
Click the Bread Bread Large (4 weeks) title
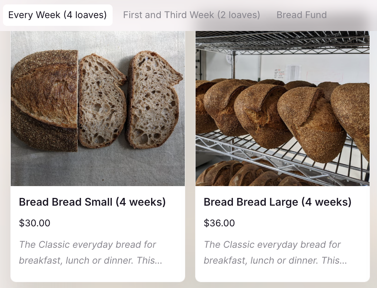(x=277, y=202)
